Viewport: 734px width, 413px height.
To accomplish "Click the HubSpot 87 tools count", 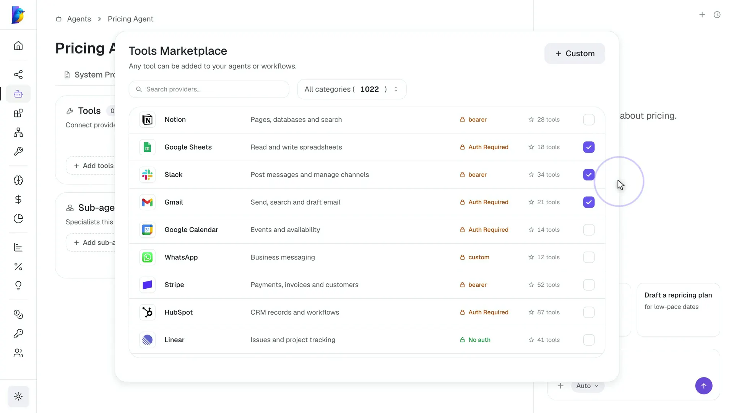I will coord(544,312).
